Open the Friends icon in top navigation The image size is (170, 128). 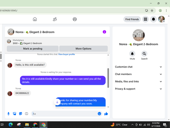coord(55,19)
